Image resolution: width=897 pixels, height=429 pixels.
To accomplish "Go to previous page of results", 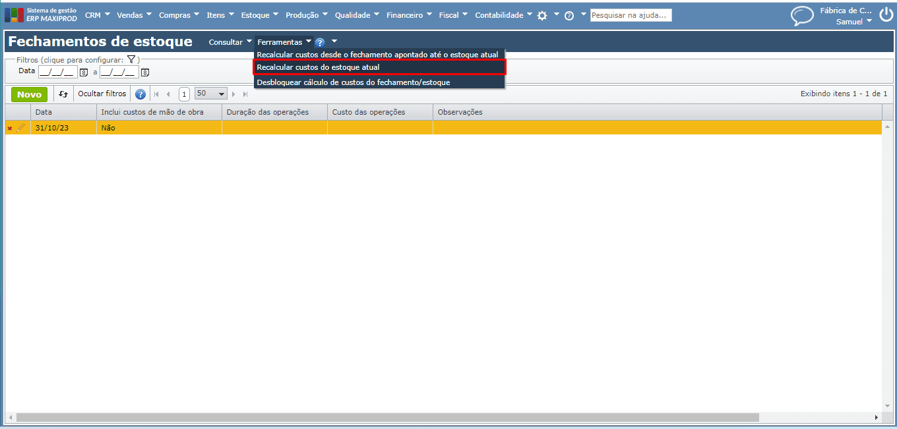I will [x=169, y=94].
